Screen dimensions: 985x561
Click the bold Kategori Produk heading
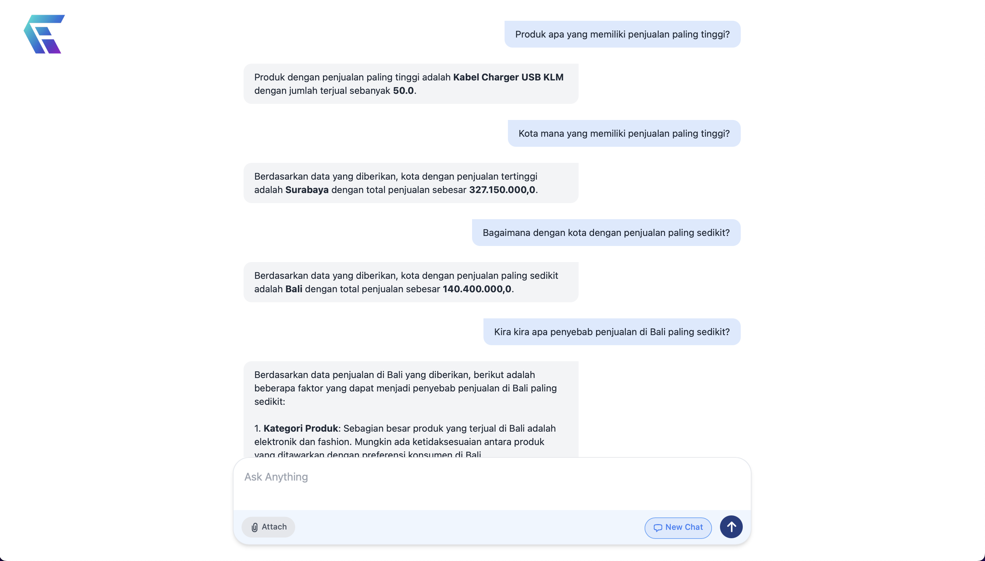[300, 428]
